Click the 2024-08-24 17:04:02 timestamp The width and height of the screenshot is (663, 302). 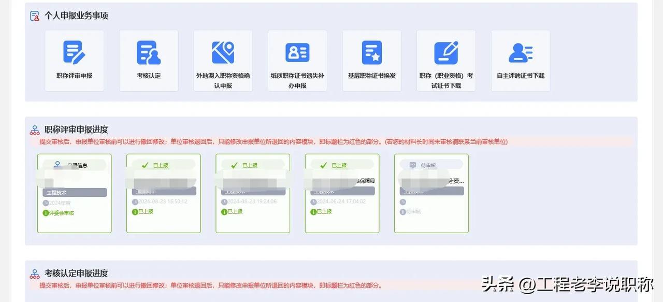pyautogui.click(x=341, y=202)
